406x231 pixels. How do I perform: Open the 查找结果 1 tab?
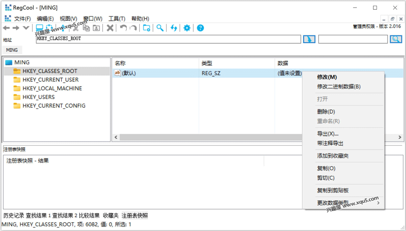coord(38,216)
